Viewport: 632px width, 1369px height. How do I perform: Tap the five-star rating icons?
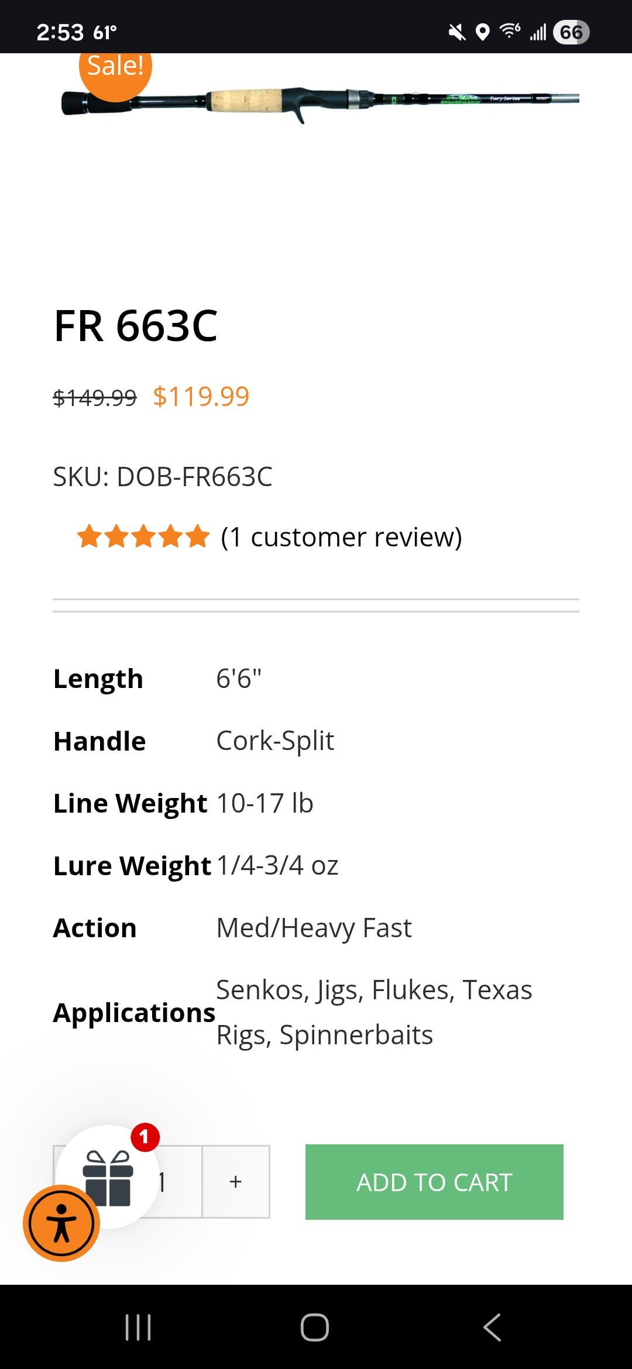[143, 536]
